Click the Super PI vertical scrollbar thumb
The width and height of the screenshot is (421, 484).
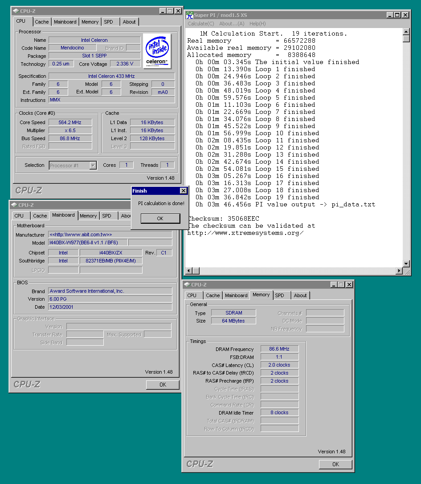[x=406, y=39]
